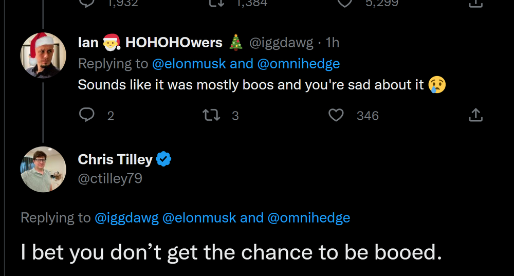Open the Chris Tilley display name
The image size is (514, 276).
click(115, 159)
